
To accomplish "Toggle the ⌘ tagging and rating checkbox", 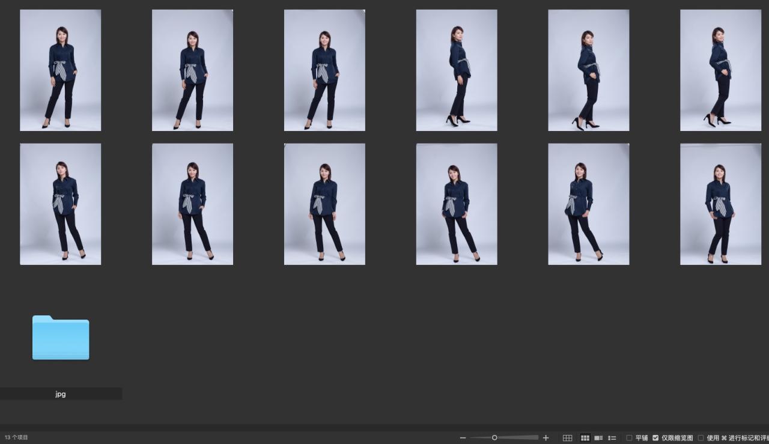I will 701,438.
